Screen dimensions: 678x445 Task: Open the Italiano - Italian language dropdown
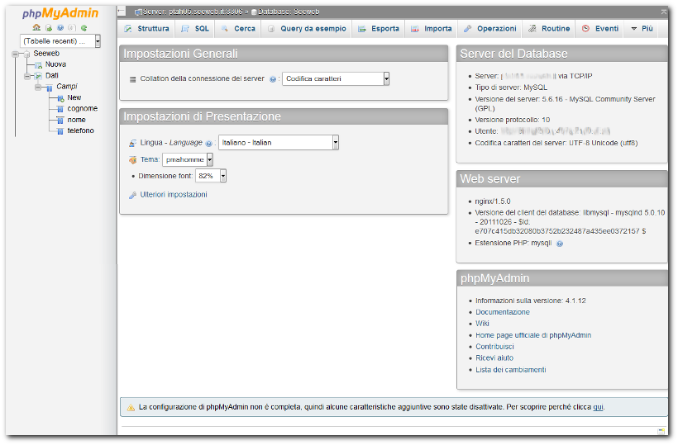[279, 143]
